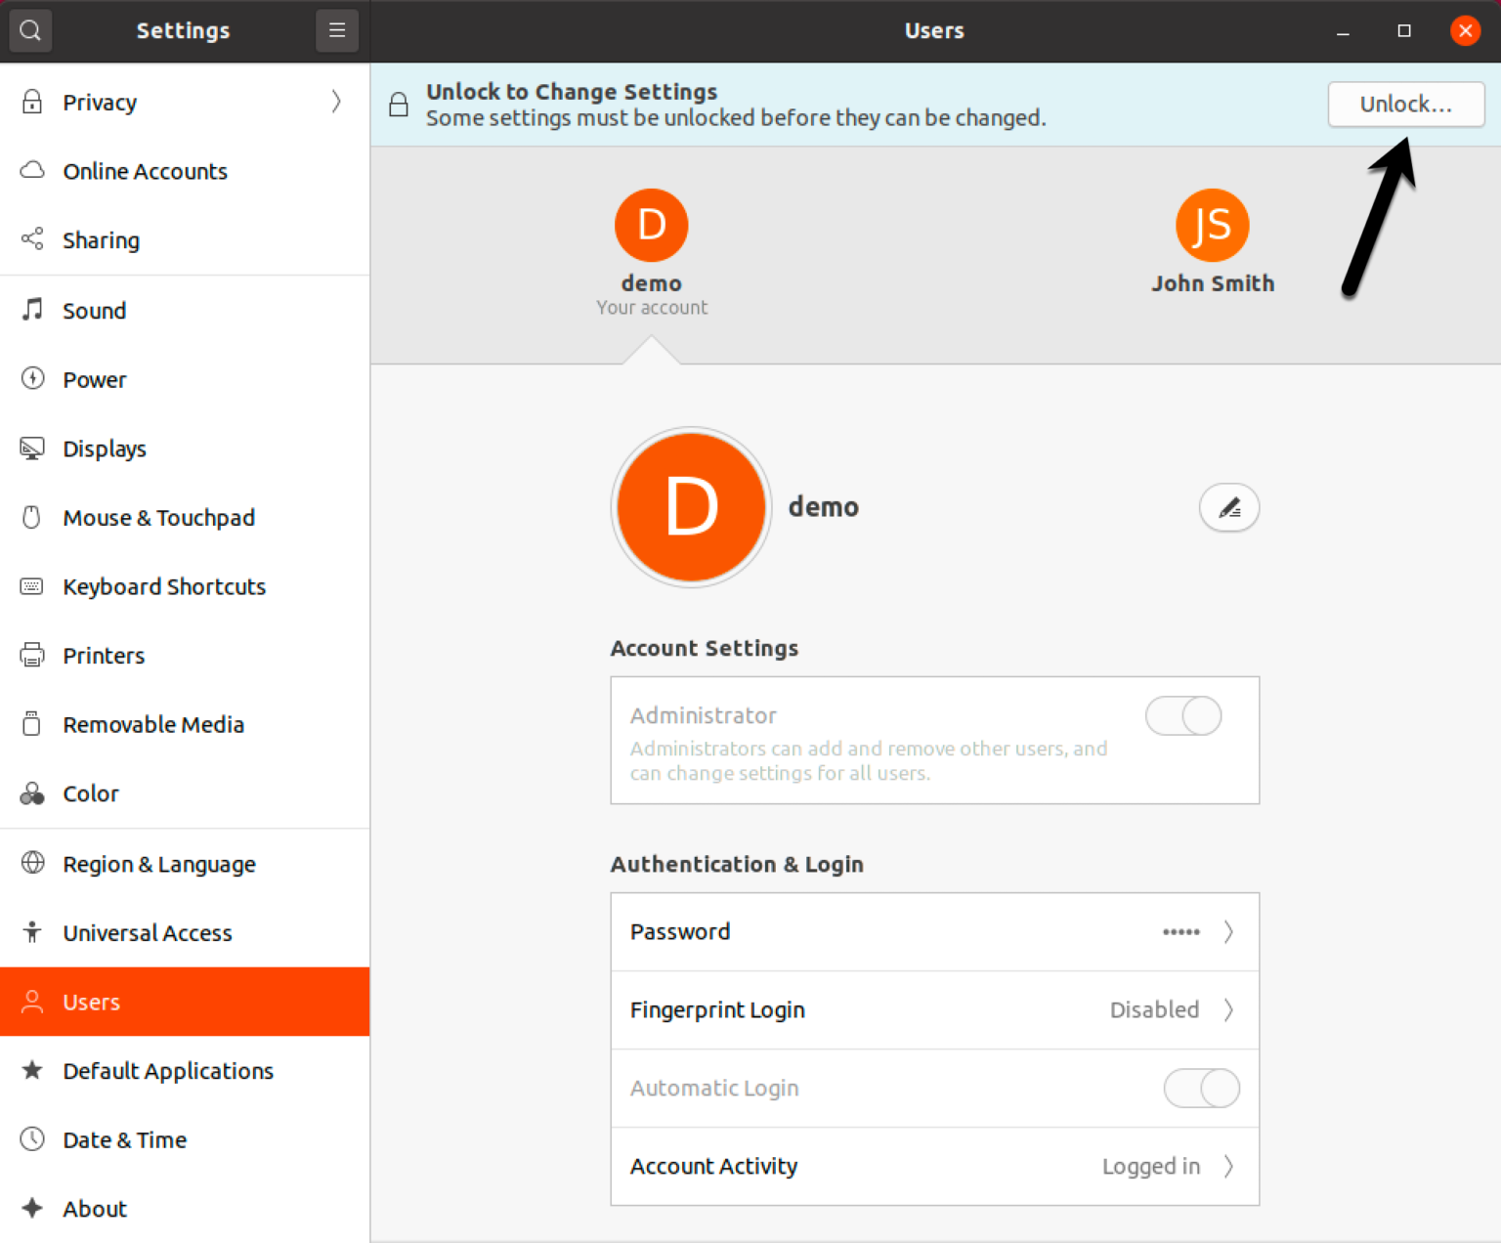Open the Settings search with magnifier icon

coord(29,30)
